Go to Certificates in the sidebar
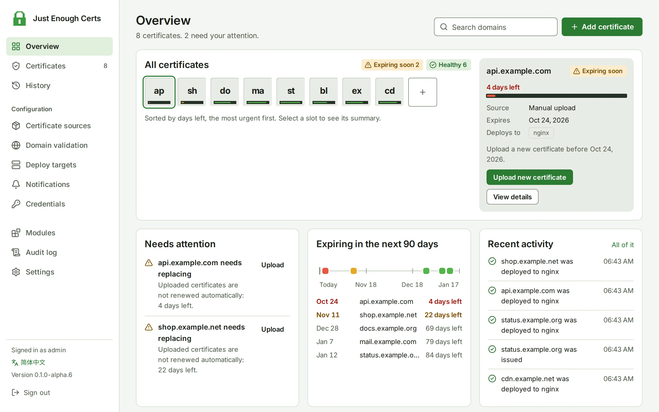This screenshot has width=659, height=412. coord(59,66)
